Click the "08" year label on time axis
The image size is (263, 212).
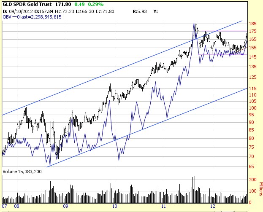tap(16, 206)
